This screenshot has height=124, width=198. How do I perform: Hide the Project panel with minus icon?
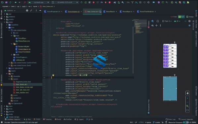(40, 11)
